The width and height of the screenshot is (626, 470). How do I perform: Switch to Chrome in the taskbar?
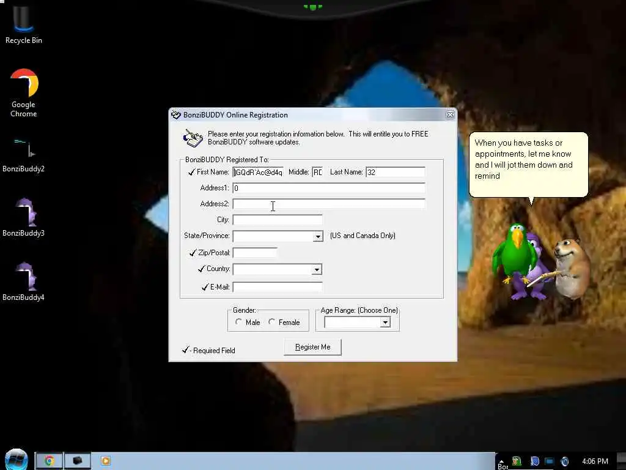coord(50,461)
